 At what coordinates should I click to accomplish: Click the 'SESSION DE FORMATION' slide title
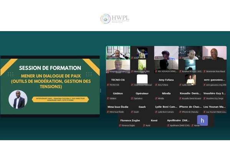pos(50,68)
